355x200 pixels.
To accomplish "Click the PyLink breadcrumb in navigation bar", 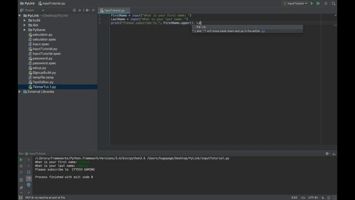I will pyautogui.click(x=27, y=3).
